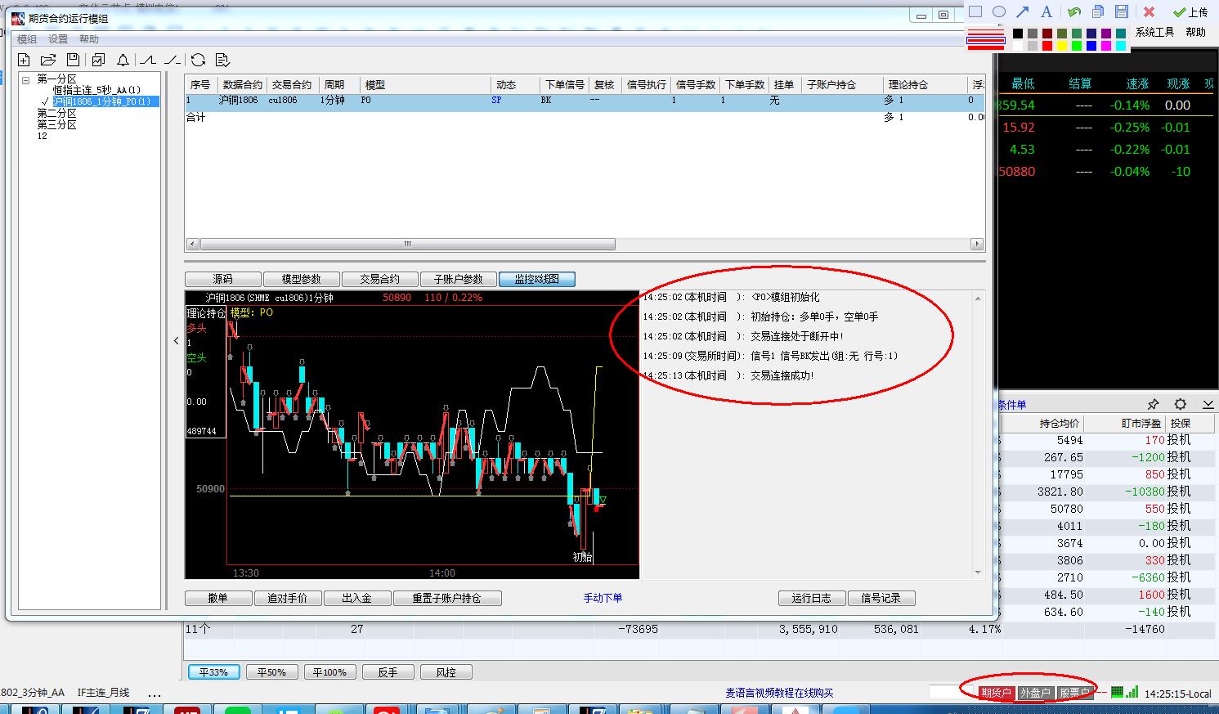Viewport: 1219px width, 714px height.
Task: Switch to the 模型参数 tab
Action: [x=301, y=279]
